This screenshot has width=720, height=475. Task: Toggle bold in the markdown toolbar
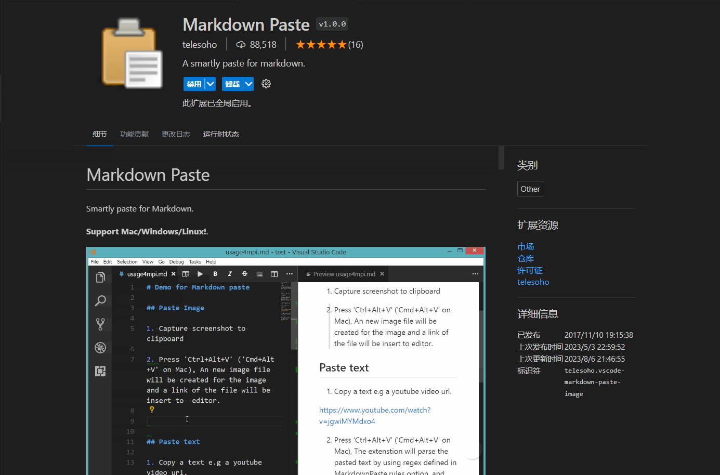[x=215, y=273]
